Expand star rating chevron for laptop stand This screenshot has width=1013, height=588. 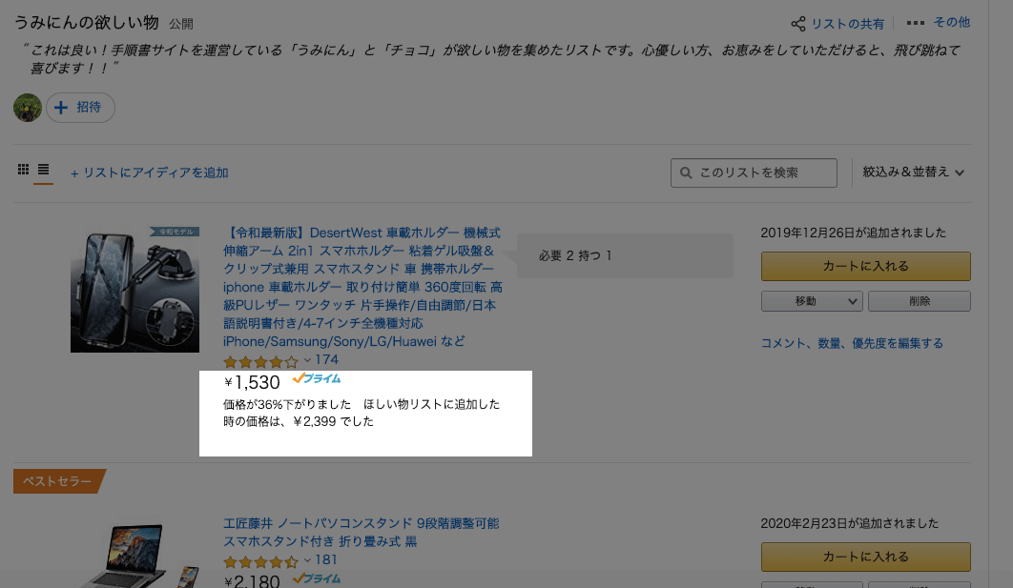tap(307, 560)
